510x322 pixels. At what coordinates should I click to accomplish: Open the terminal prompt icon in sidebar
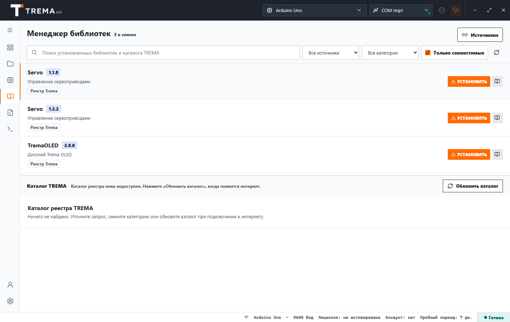coord(10,129)
